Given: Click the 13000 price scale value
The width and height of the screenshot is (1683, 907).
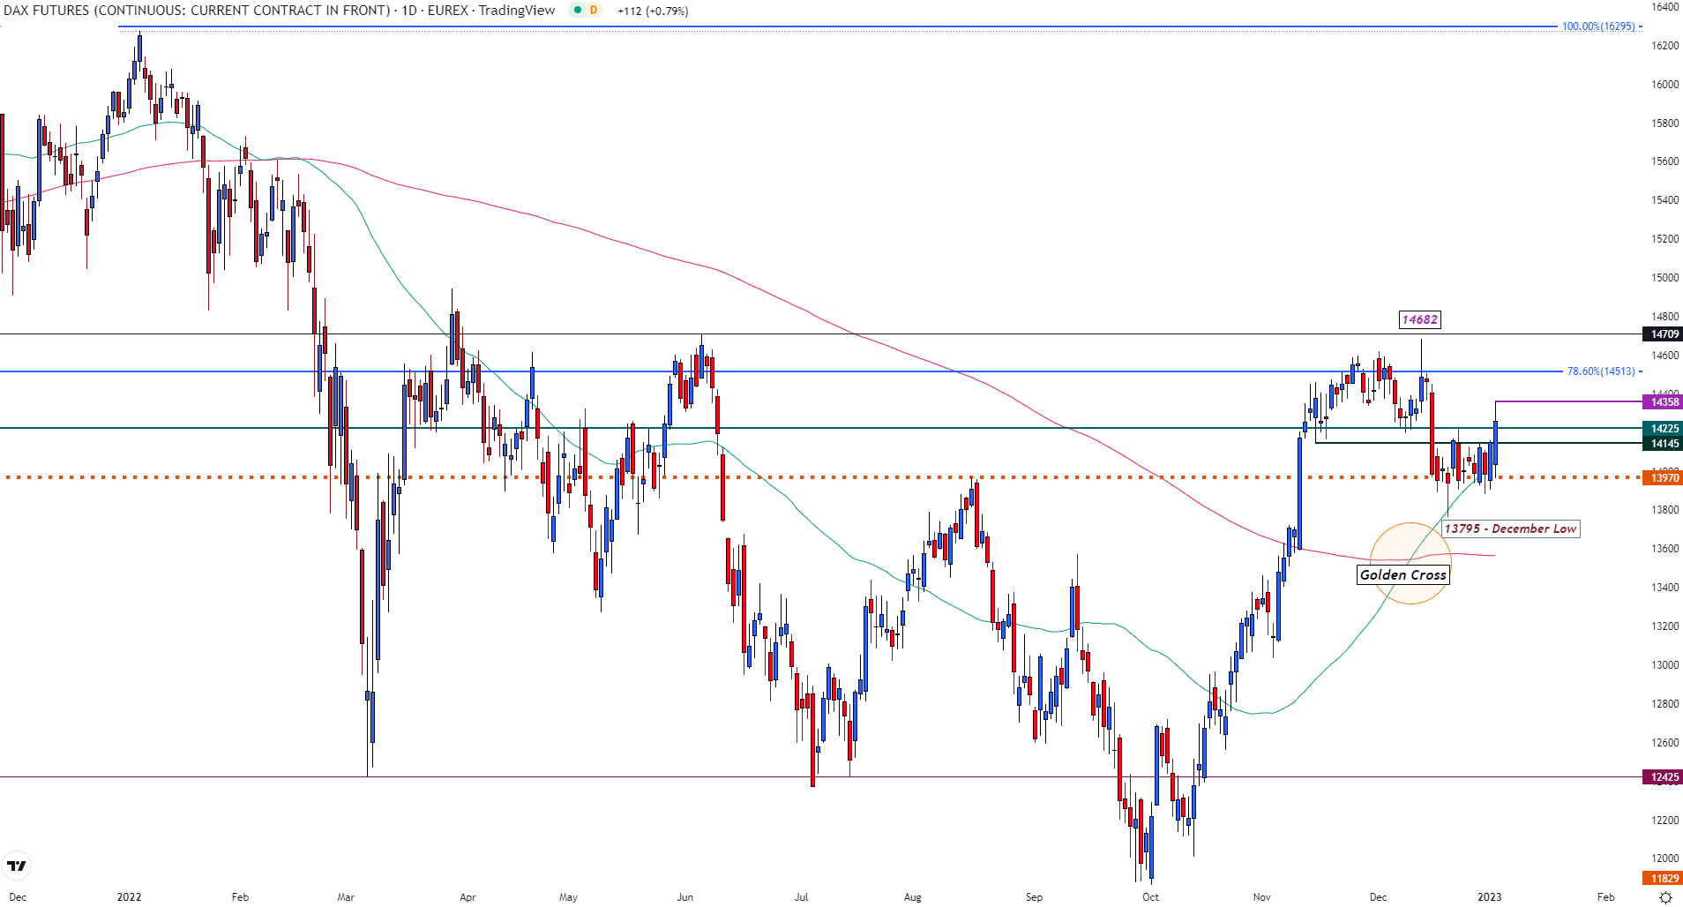Looking at the screenshot, I should (x=1665, y=665).
